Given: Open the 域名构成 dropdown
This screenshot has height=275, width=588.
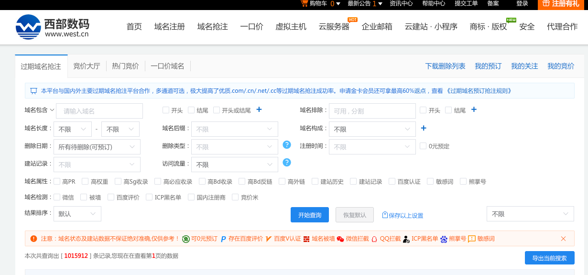Looking at the screenshot, I should 372,129.
